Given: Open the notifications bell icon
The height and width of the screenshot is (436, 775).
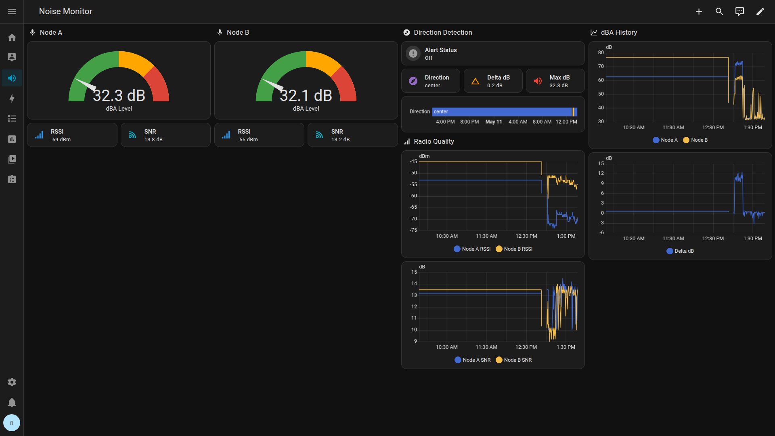Looking at the screenshot, I should pyautogui.click(x=12, y=402).
